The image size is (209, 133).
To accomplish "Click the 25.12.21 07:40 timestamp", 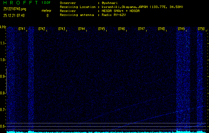I will click(x=15, y=15).
